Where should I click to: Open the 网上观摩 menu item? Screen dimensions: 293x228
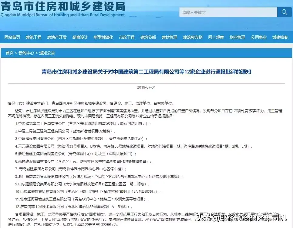coord(216,37)
